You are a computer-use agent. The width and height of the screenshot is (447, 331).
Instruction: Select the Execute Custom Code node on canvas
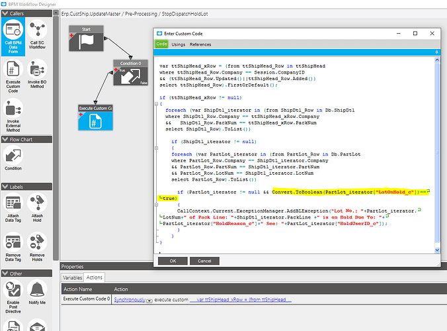[x=95, y=118]
